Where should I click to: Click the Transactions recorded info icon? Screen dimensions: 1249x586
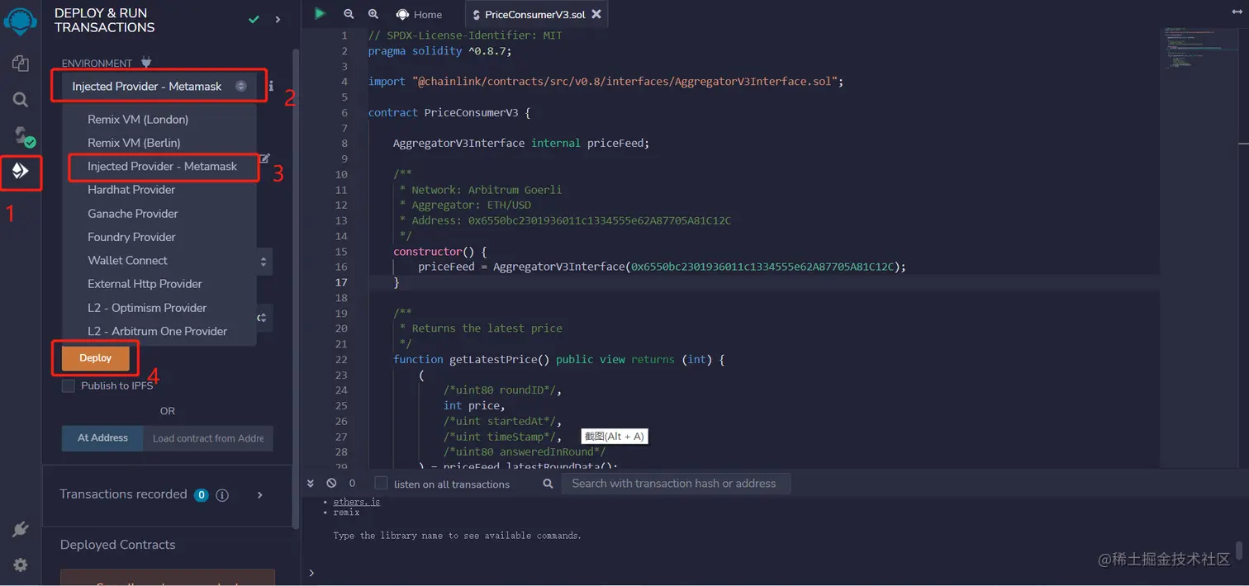coord(222,495)
